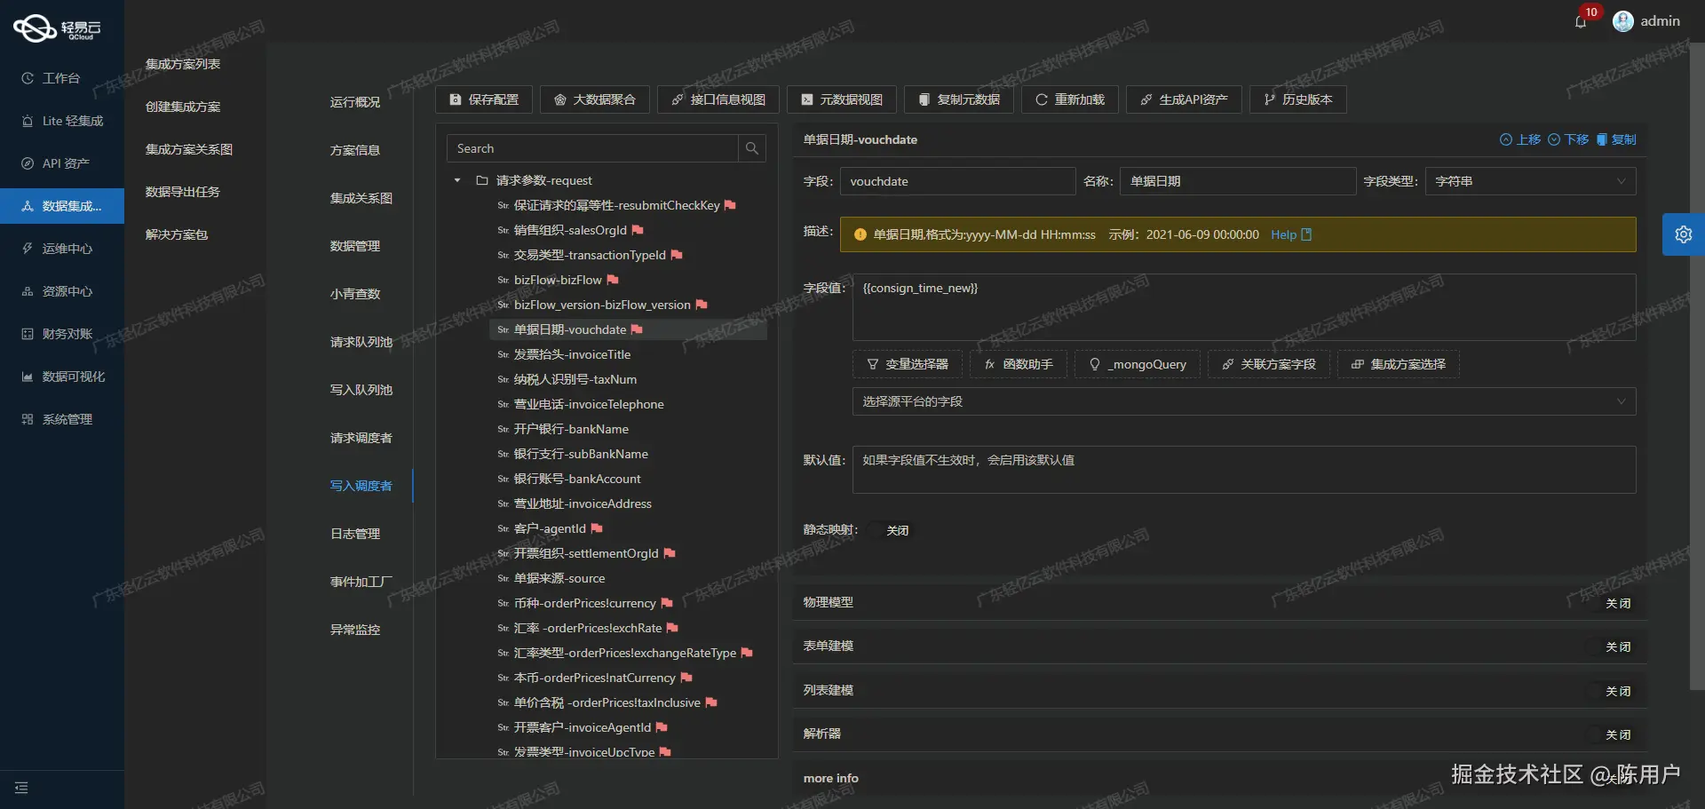Open 集成方案关系图
The width and height of the screenshot is (1705, 809).
(189, 149)
